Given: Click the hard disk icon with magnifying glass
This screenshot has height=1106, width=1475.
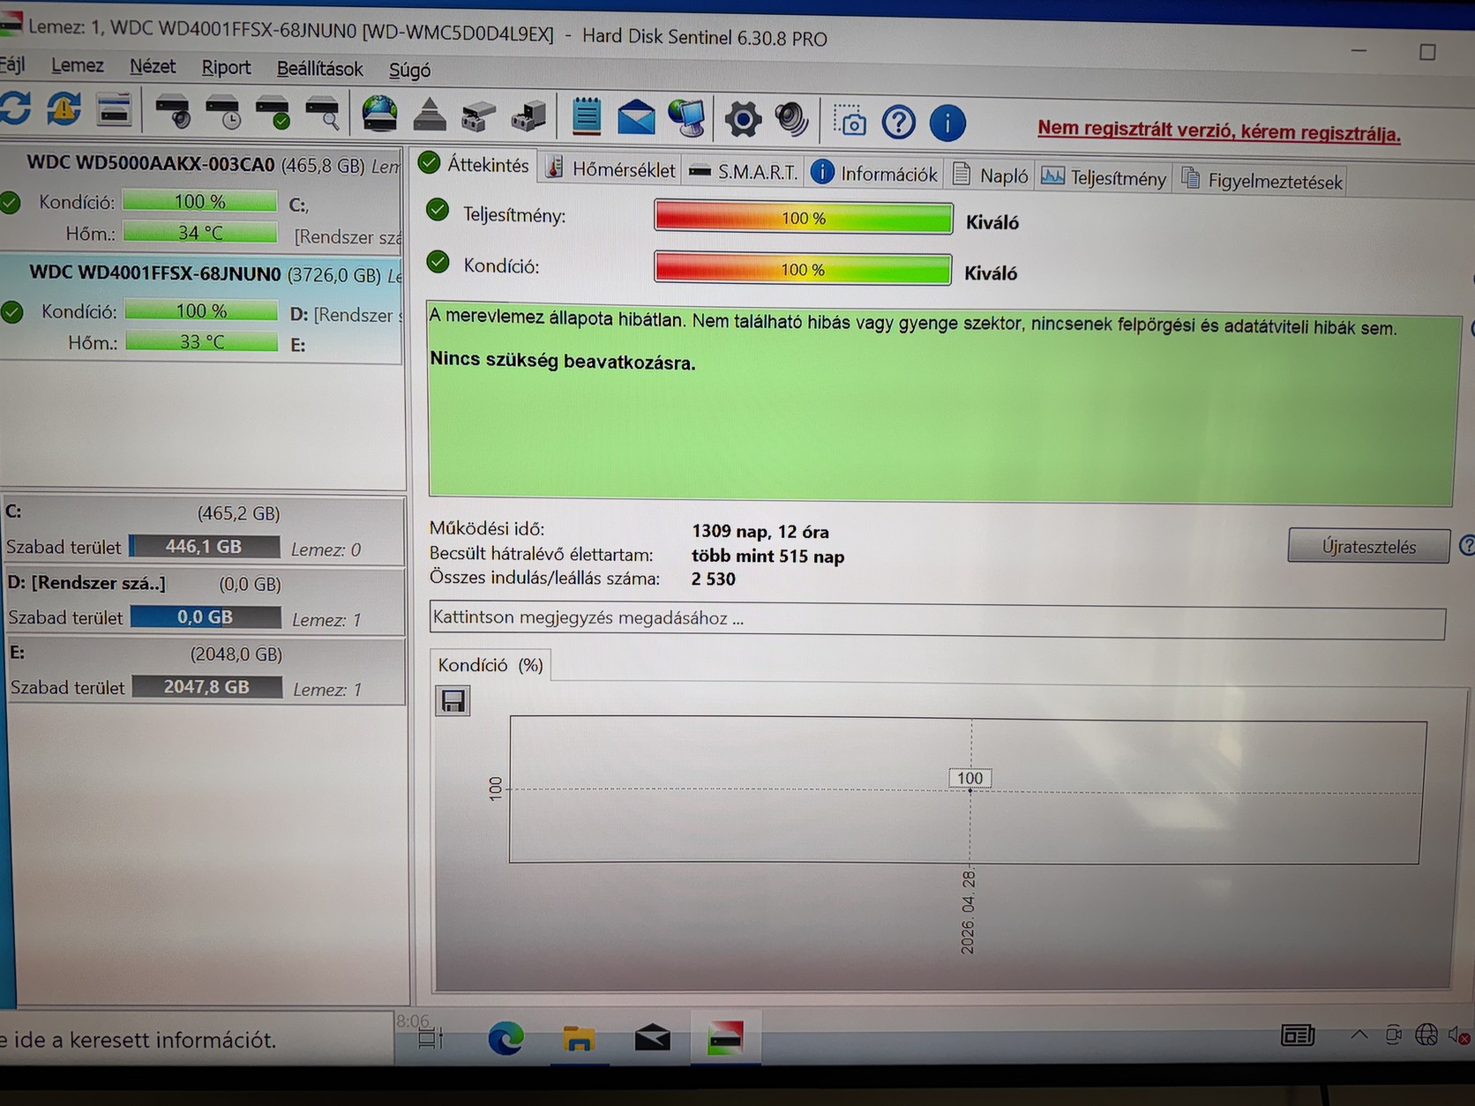Looking at the screenshot, I should pyautogui.click(x=322, y=114).
